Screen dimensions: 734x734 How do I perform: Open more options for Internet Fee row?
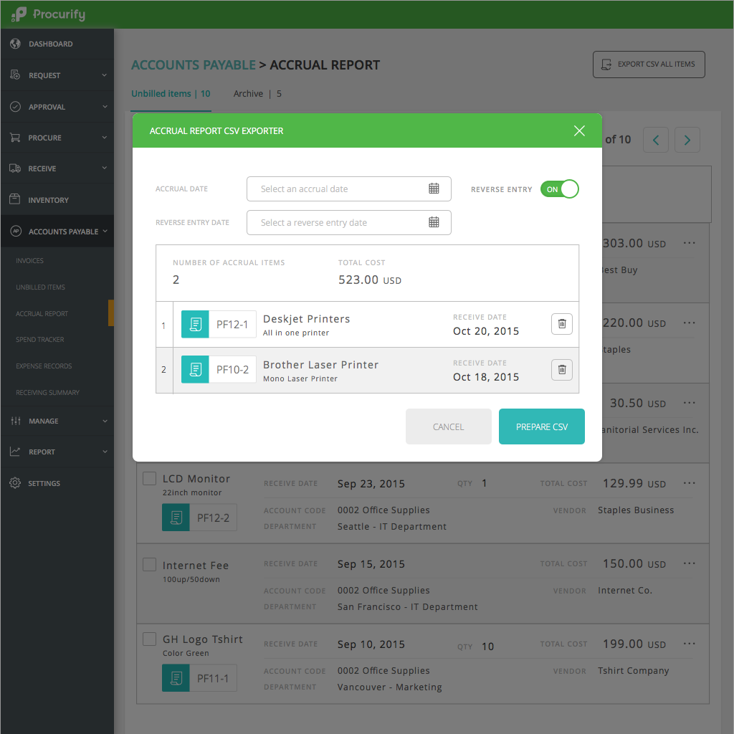(689, 563)
